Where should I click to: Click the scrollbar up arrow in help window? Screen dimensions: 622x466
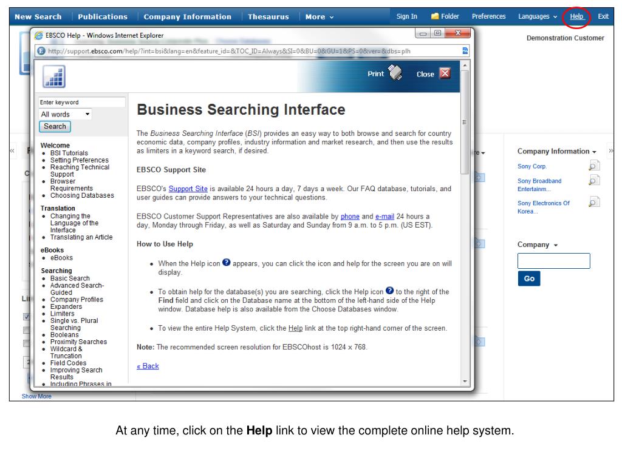click(x=465, y=64)
